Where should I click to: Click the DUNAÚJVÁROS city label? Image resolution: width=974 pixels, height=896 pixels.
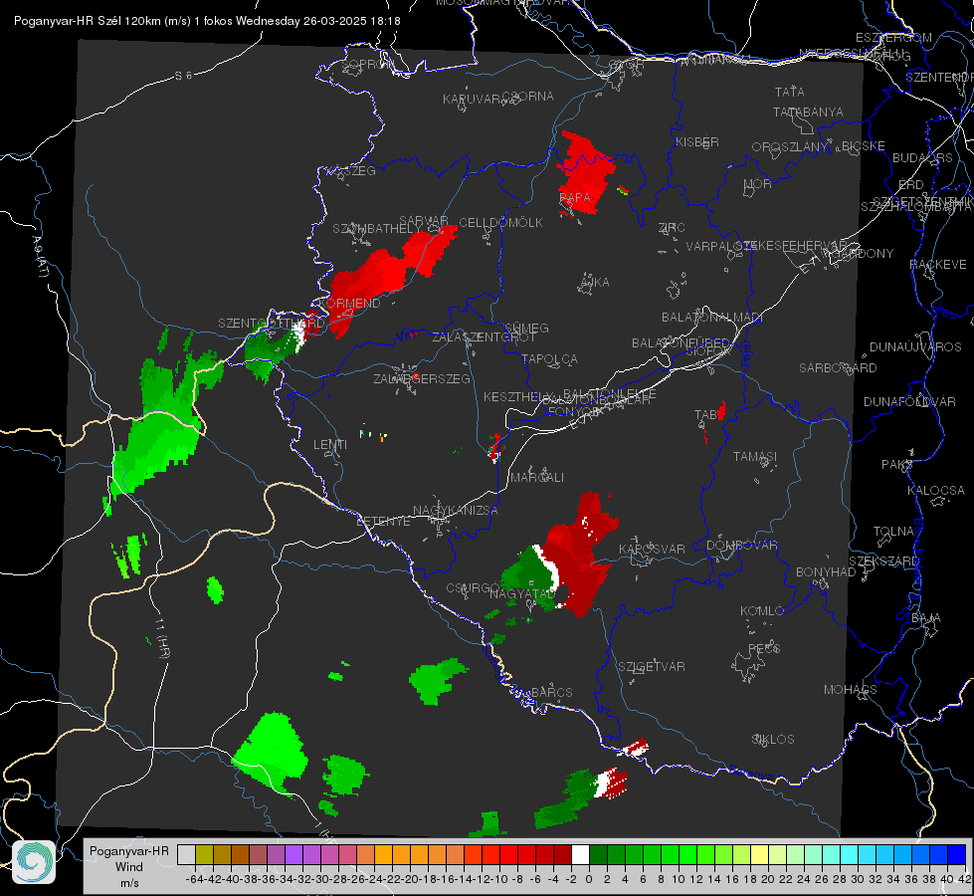pos(915,347)
